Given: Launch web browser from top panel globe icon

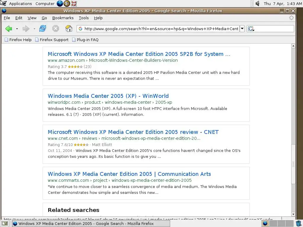Looking at the screenshot, I should tap(60, 4).
